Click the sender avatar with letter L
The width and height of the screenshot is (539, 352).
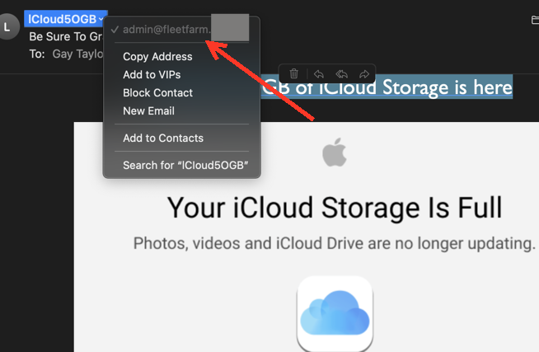pyautogui.click(x=7, y=26)
